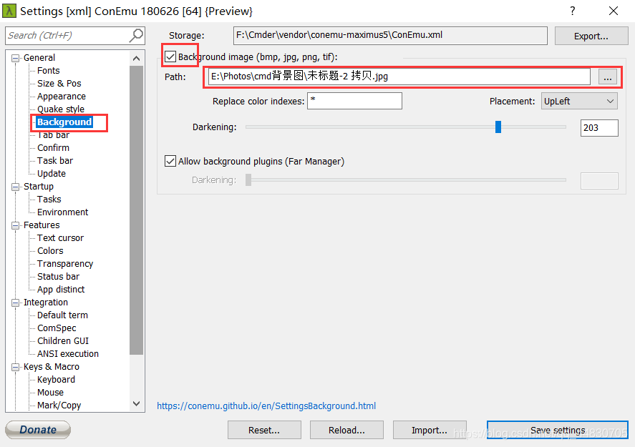
Task: Open Confirm settings page
Action: (53, 147)
